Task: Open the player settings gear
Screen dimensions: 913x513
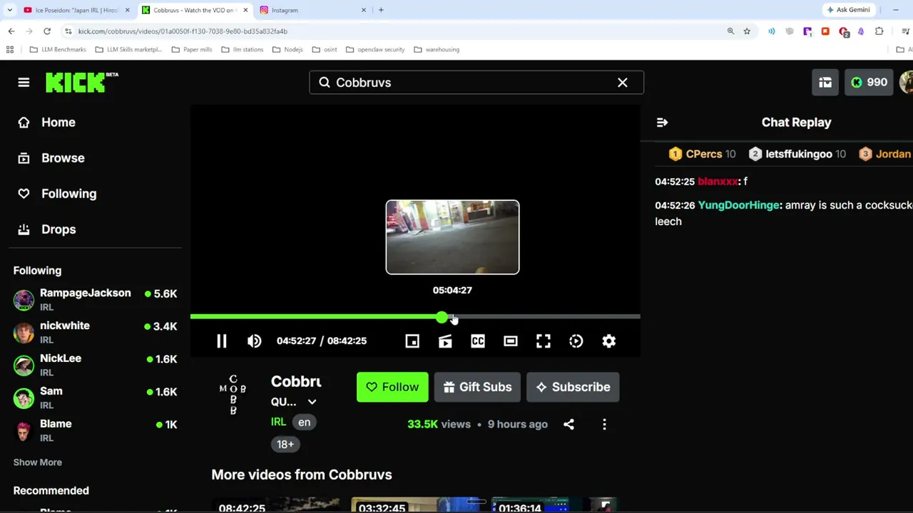Action: [608, 341]
